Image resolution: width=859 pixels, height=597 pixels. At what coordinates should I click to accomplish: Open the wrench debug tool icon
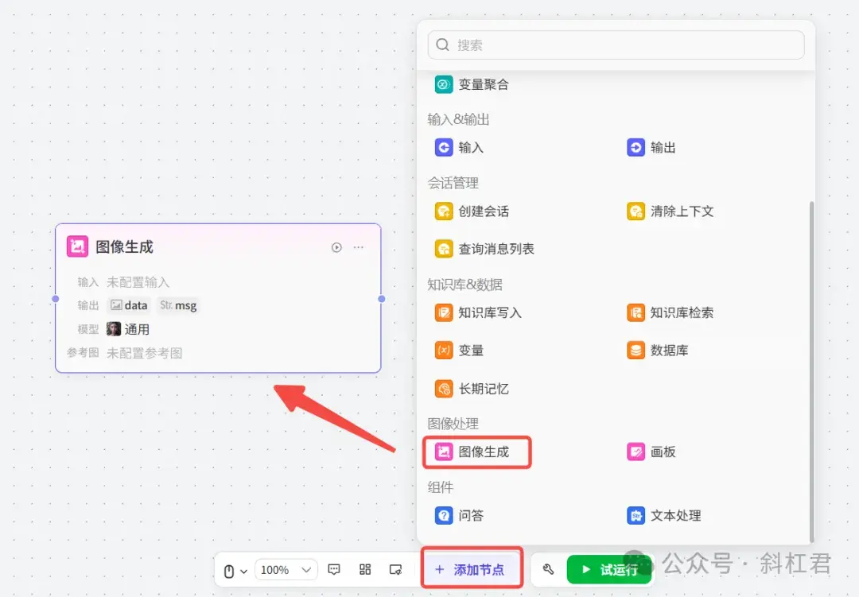pyautogui.click(x=548, y=570)
